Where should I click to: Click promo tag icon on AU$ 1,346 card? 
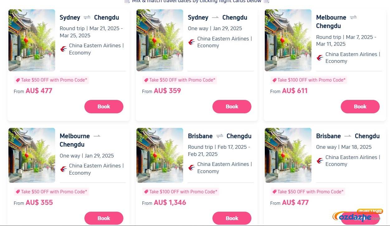tap(146, 192)
